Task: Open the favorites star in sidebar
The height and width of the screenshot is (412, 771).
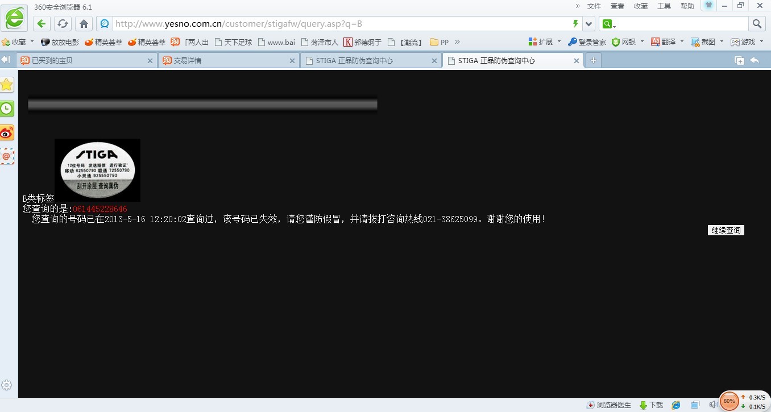Action: (7, 85)
